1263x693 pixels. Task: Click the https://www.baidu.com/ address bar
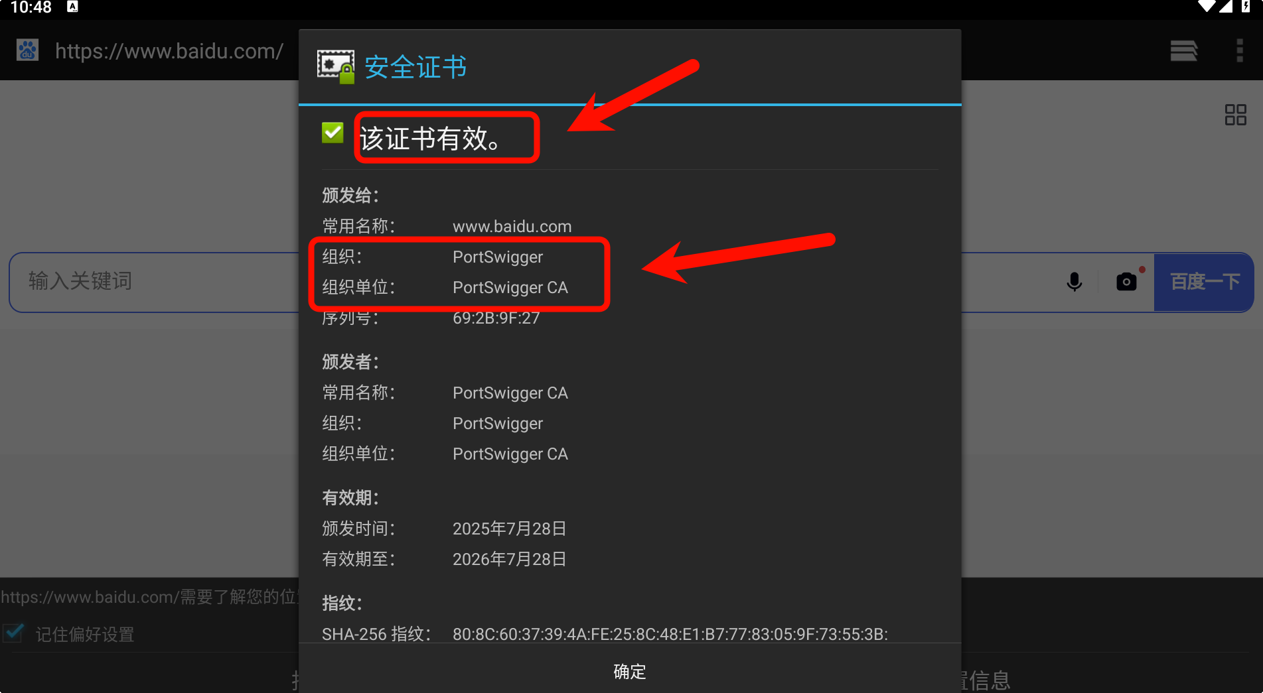click(x=169, y=51)
